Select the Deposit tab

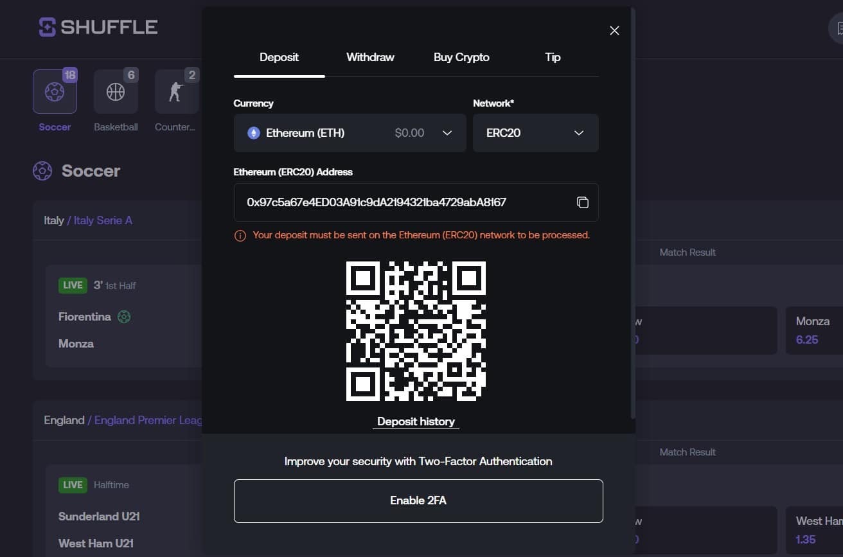click(x=279, y=57)
